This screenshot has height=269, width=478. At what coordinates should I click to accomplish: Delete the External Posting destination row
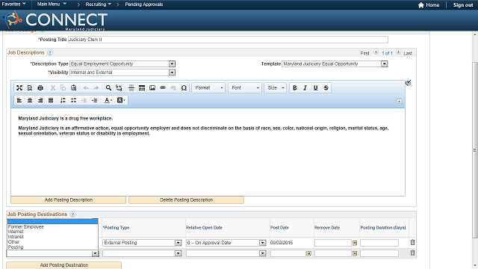412,242
